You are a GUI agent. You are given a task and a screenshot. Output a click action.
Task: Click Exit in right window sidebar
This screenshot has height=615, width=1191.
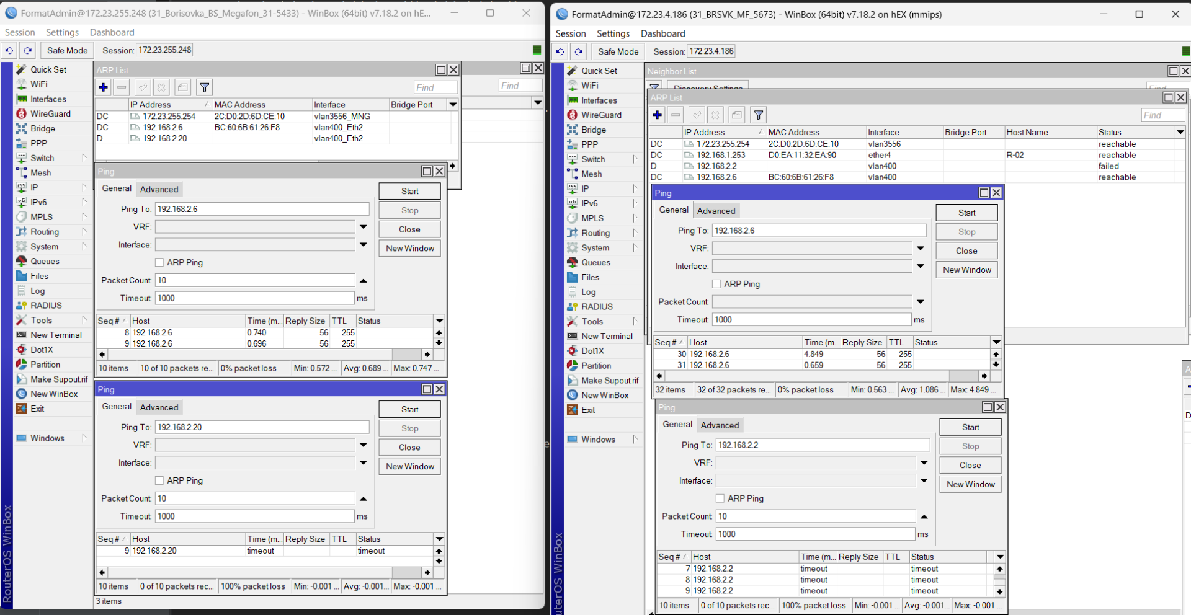(588, 410)
